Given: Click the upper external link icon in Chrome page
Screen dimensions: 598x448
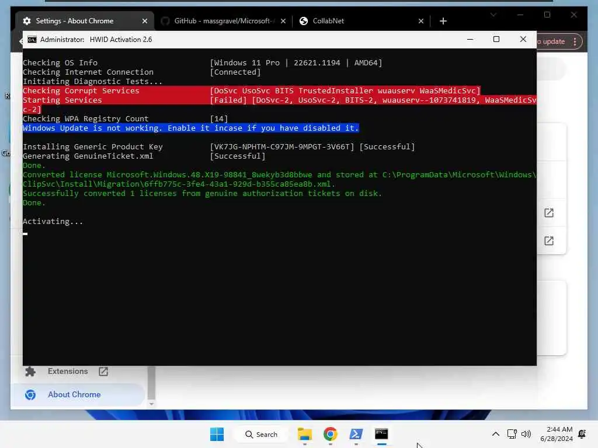Looking at the screenshot, I should 549,213.
